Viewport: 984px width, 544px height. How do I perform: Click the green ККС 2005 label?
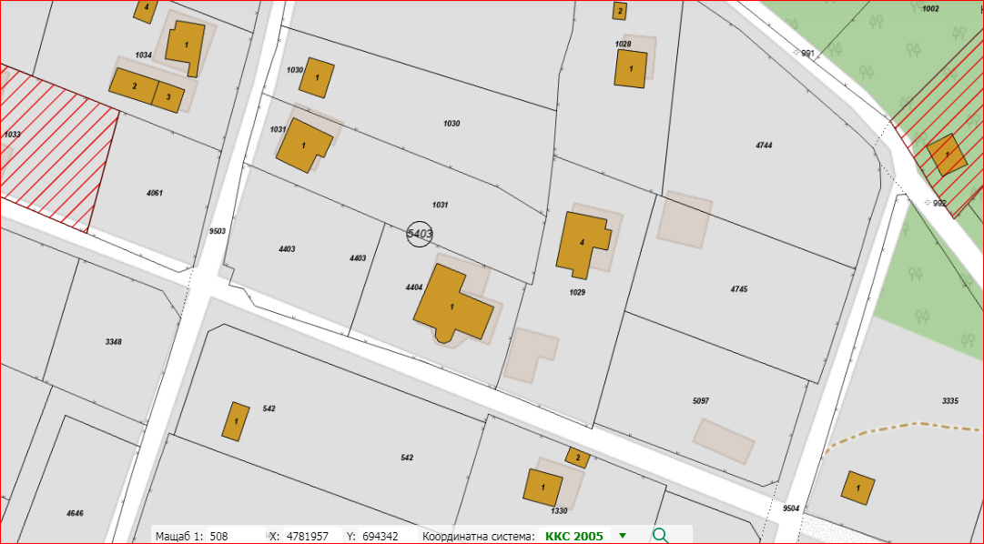pyautogui.click(x=573, y=536)
